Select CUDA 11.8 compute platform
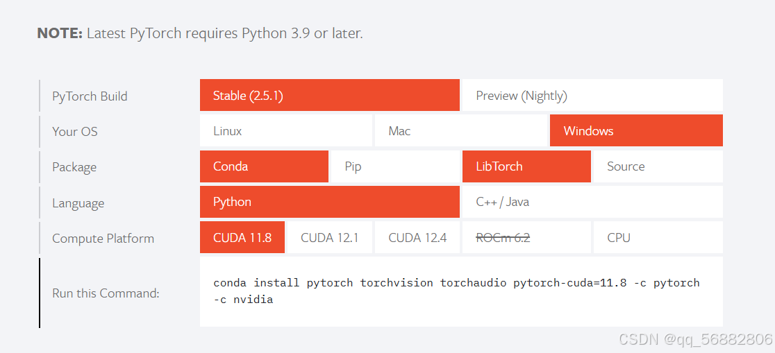Screen dimensions: 775x353 pos(242,237)
